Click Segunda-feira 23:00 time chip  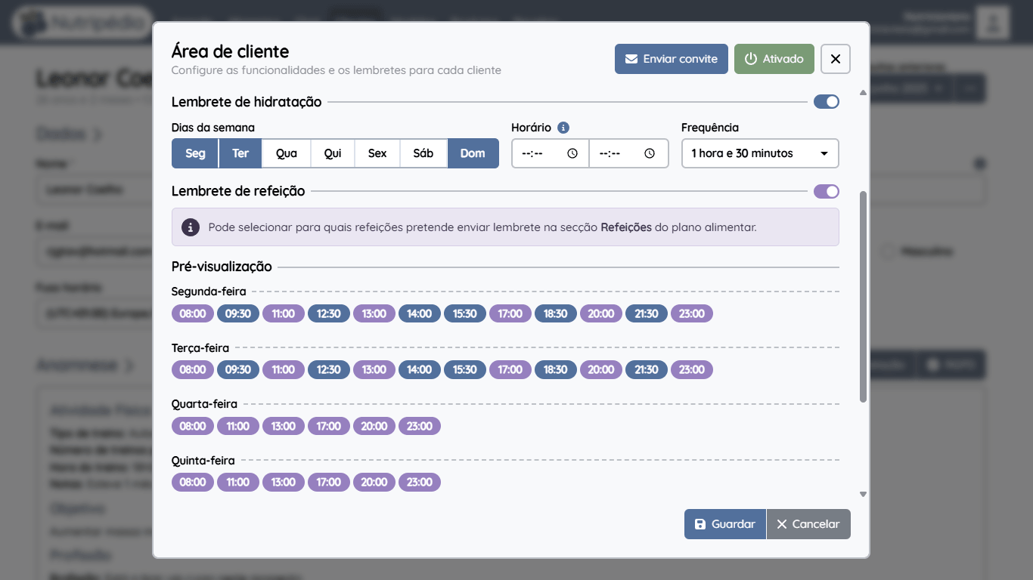(x=692, y=313)
